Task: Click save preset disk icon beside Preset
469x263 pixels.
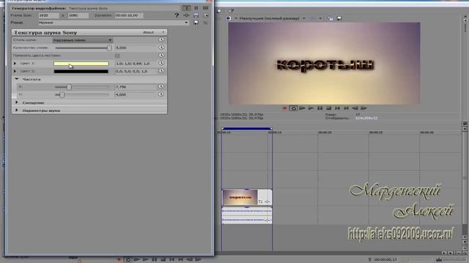Action: [x=196, y=23]
